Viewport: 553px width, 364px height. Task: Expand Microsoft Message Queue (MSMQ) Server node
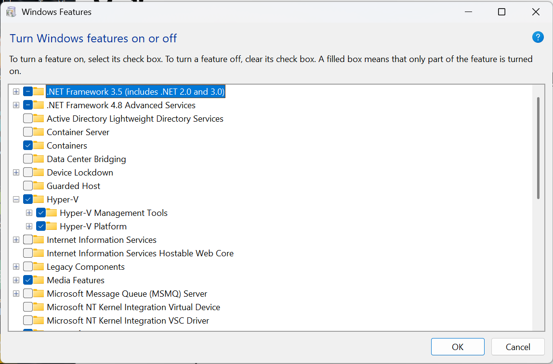pos(16,293)
